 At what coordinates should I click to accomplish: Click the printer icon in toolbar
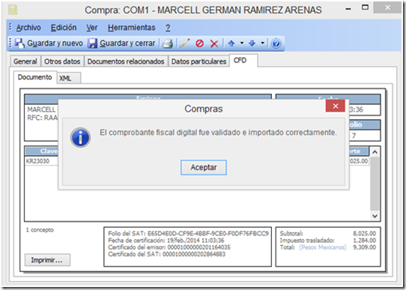168,43
